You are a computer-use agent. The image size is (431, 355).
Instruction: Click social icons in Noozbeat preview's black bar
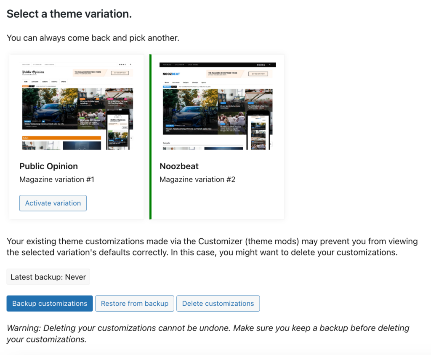click(260, 65)
